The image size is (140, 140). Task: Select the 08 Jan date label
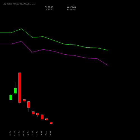pos(19,133)
